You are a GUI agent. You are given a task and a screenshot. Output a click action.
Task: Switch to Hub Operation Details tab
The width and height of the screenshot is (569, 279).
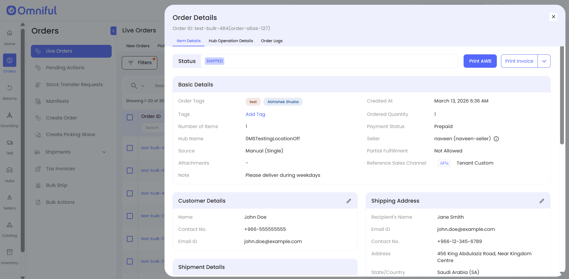pos(230,41)
